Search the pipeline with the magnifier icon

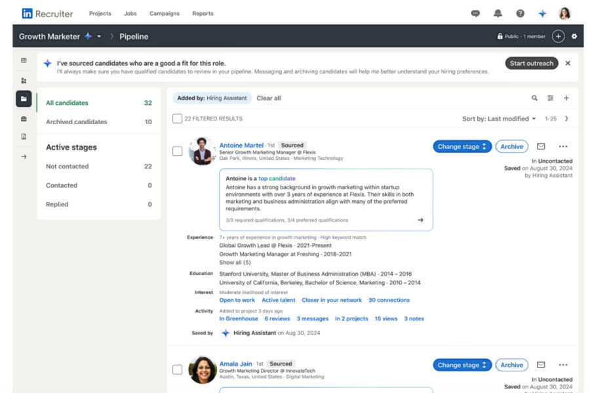pyautogui.click(x=534, y=98)
